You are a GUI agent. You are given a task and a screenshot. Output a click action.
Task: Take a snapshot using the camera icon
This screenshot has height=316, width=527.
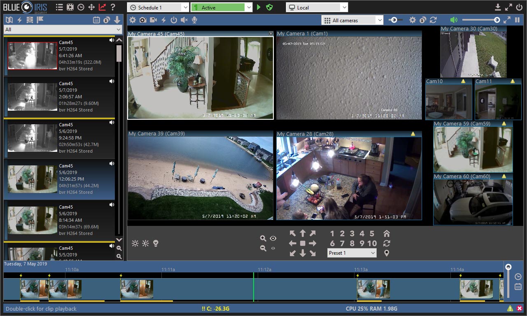143,20
